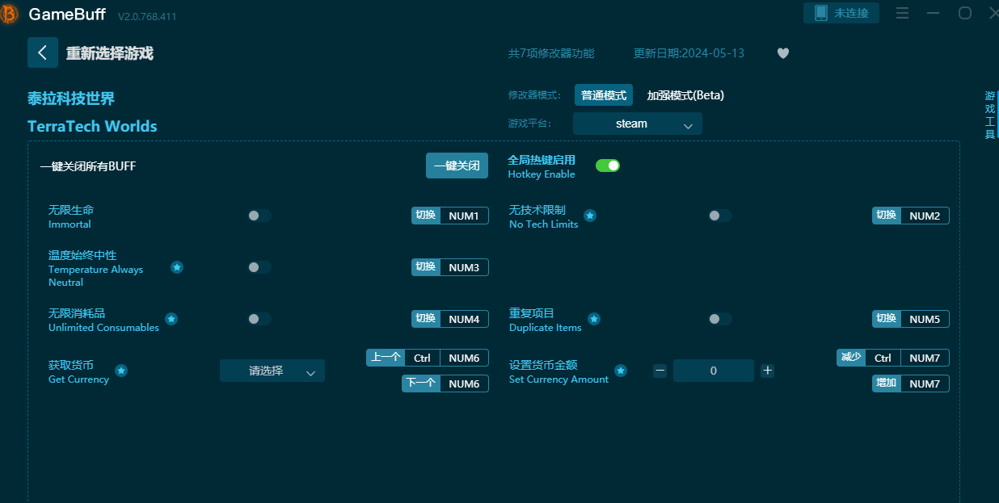Click the currency amount input field showing 0

tap(713, 371)
